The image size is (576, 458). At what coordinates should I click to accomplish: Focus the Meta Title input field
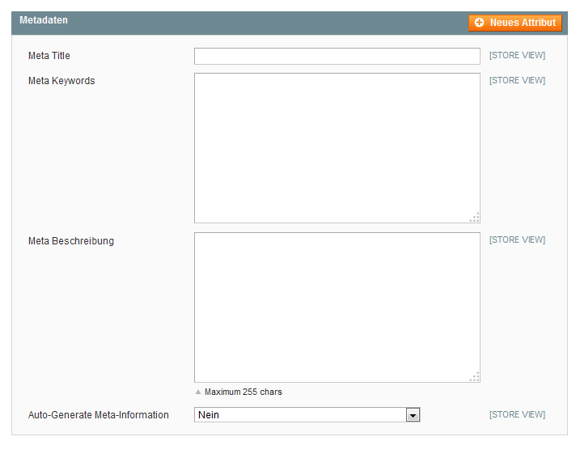337,57
